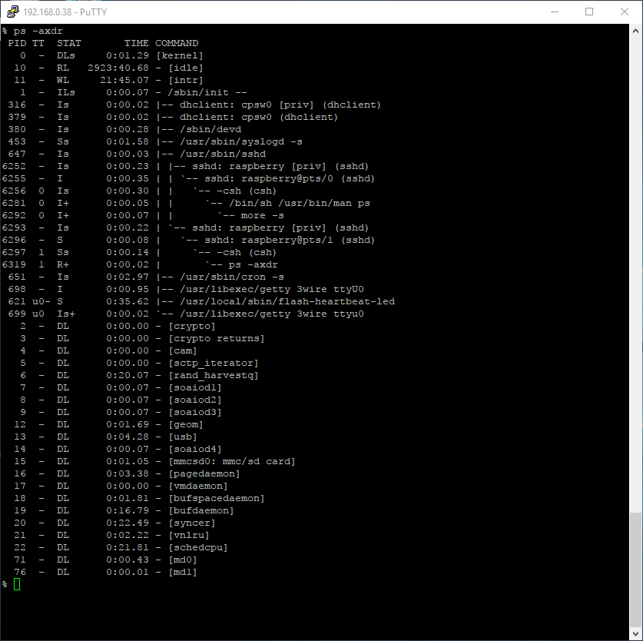Click the '[md1]' process entry

pyautogui.click(x=183, y=573)
